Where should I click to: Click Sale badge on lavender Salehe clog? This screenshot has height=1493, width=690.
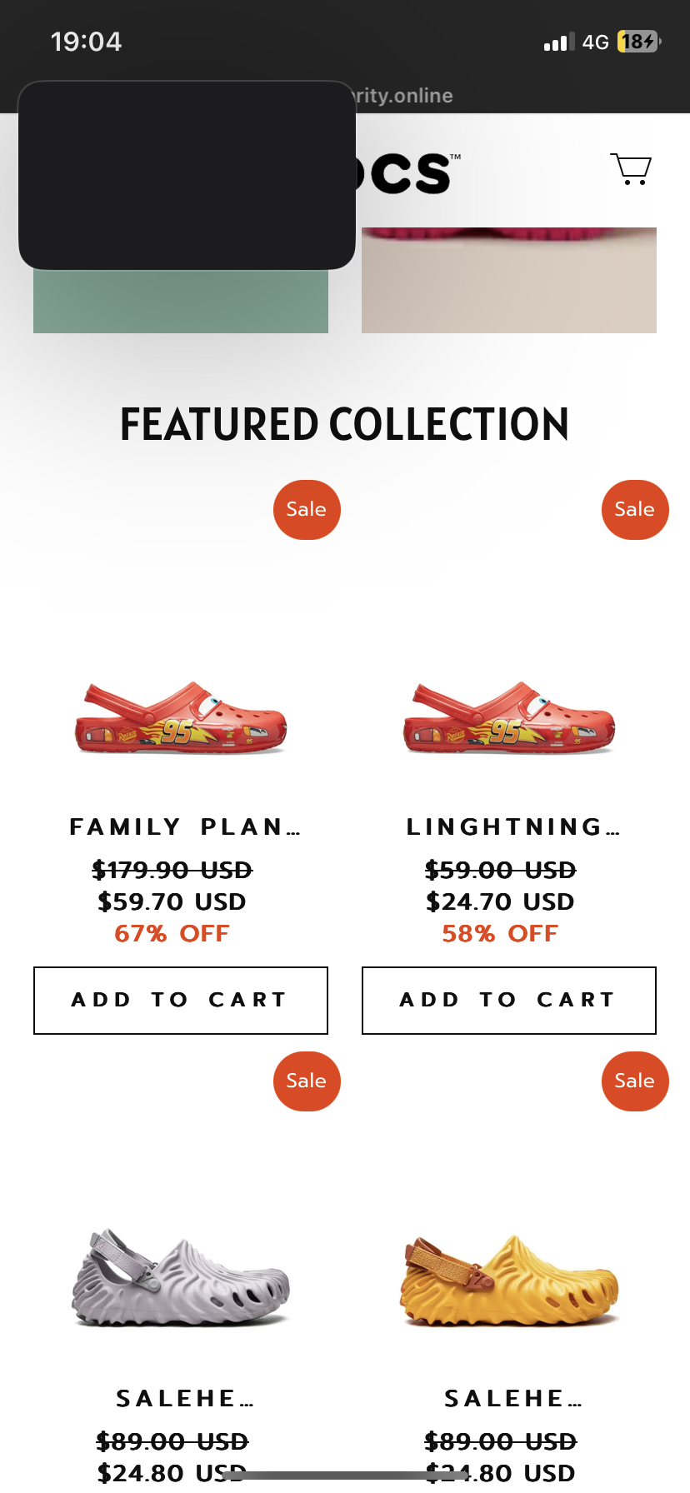307,1081
